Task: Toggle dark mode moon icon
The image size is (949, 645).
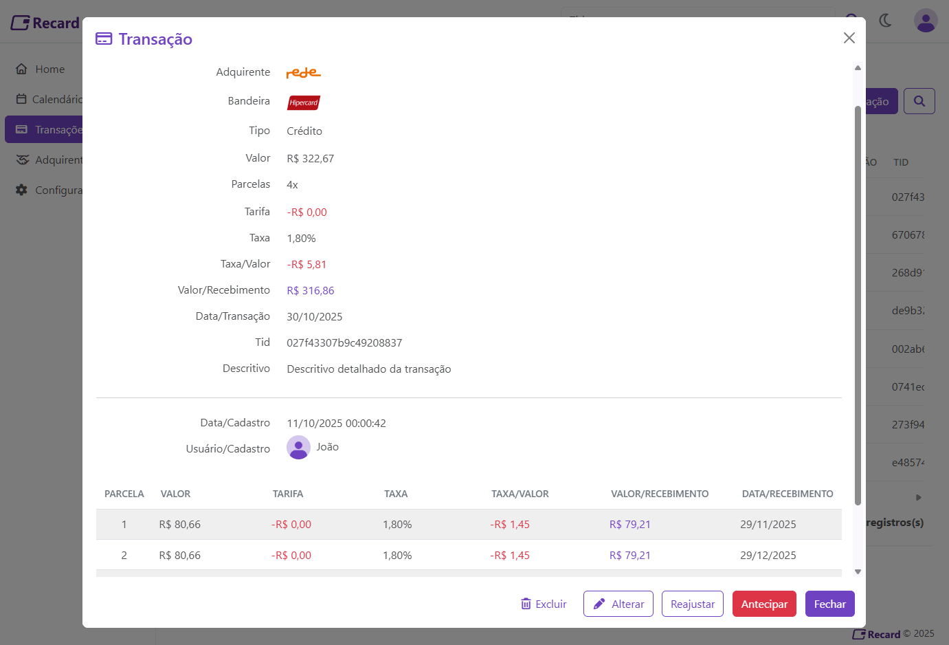Action: pos(886,21)
